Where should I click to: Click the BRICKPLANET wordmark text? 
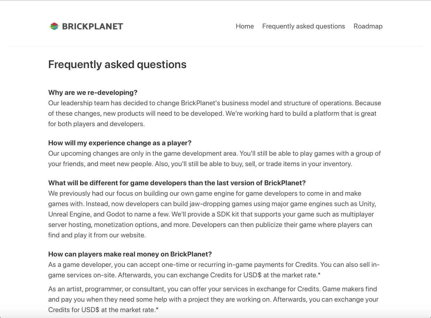pyautogui.click(x=92, y=26)
